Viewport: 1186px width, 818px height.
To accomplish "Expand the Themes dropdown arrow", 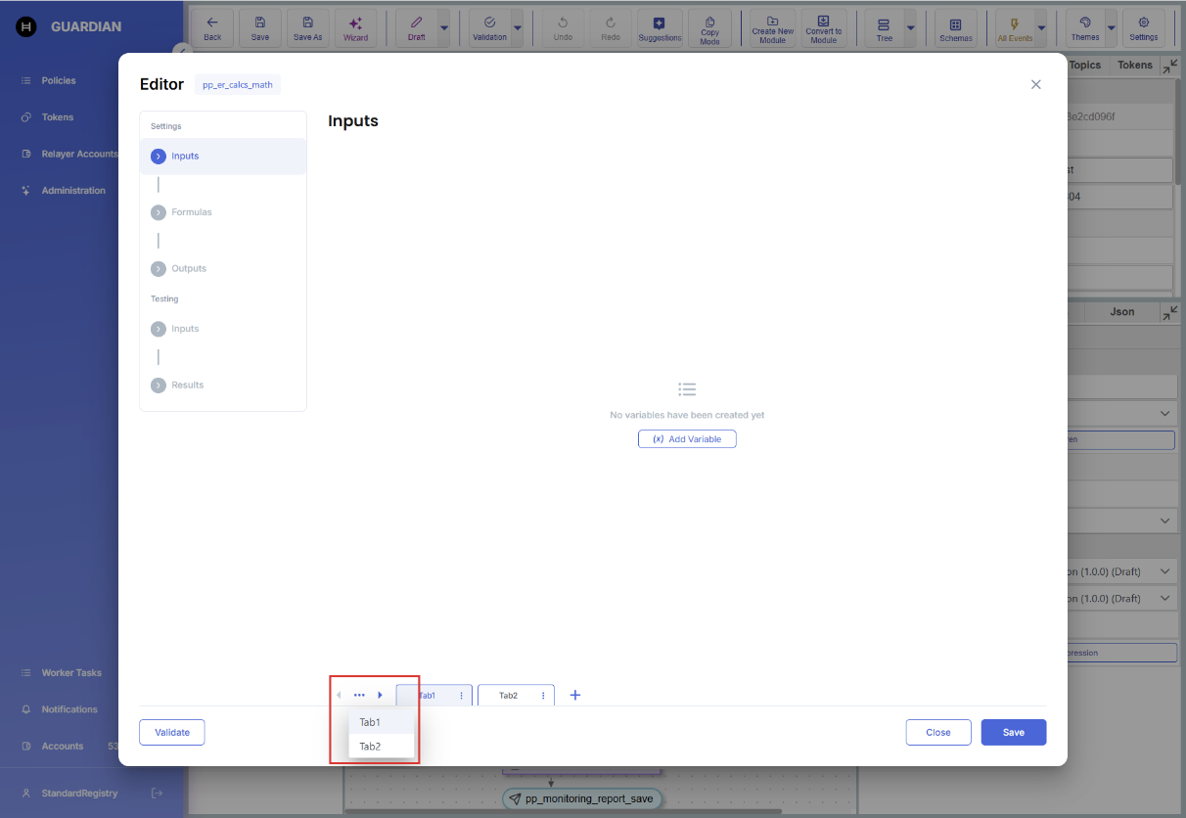I will coord(1111,28).
